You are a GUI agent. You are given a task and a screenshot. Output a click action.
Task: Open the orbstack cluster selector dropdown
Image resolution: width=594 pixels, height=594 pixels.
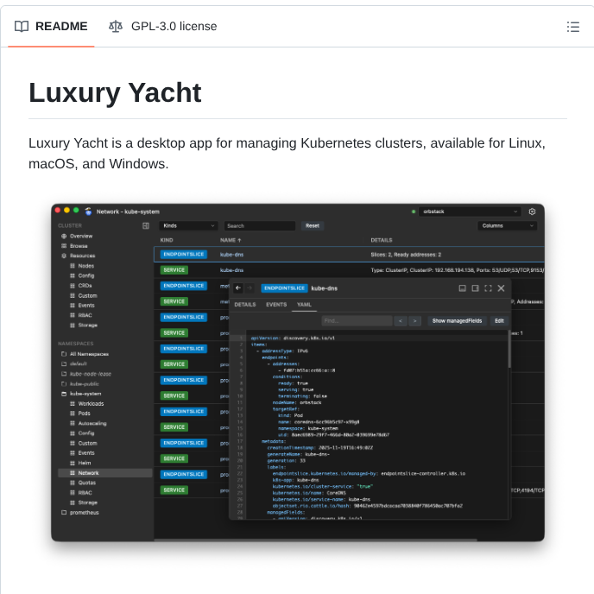coord(470,212)
